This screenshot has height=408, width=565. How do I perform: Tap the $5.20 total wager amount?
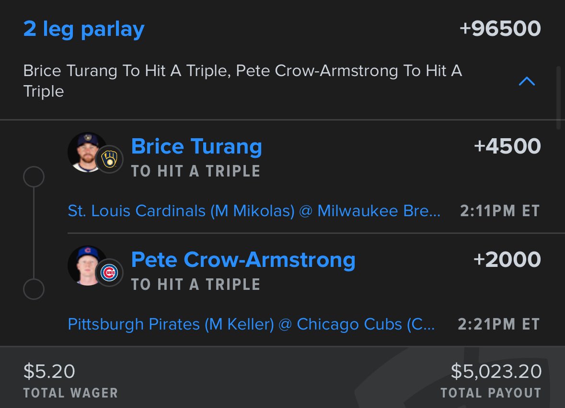click(49, 371)
